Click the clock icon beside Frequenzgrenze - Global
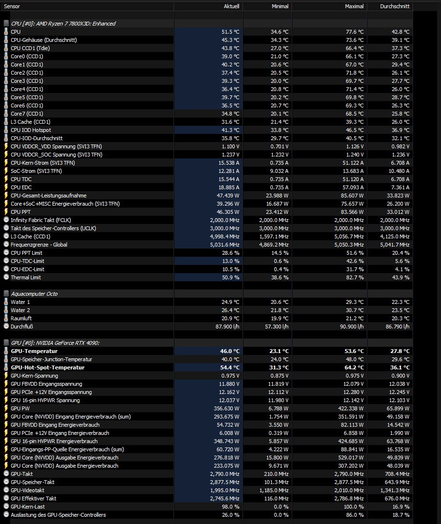This screenshot has width=441, height=524. tap(6, 245)
